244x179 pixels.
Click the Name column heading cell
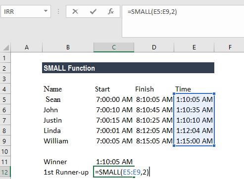coord(68,89)
